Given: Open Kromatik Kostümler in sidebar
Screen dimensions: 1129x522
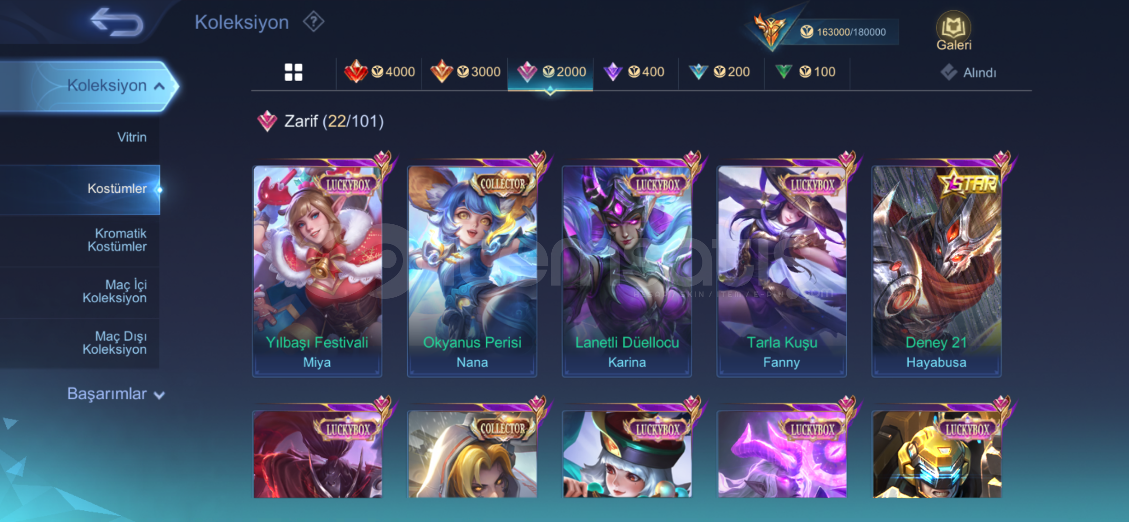Looking at the screenshot, I should tap(80, 240).
